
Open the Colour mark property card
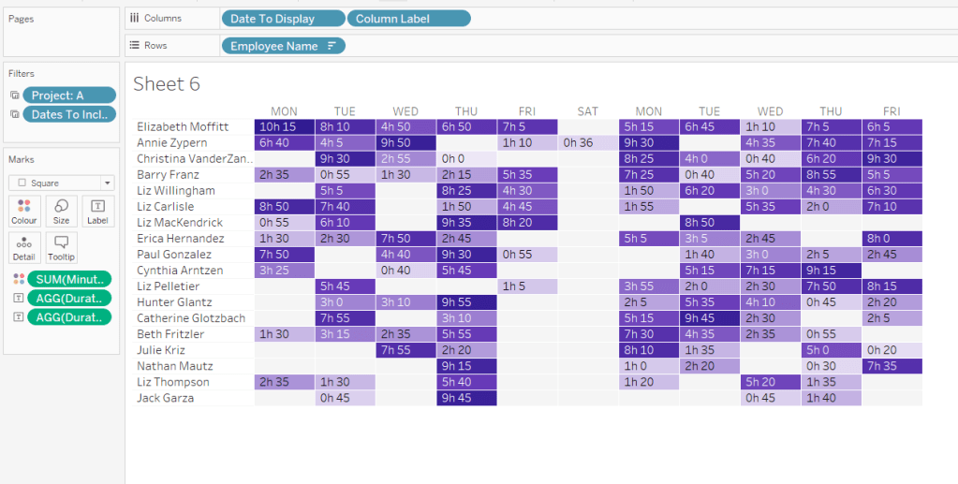(x=24, y=211)
